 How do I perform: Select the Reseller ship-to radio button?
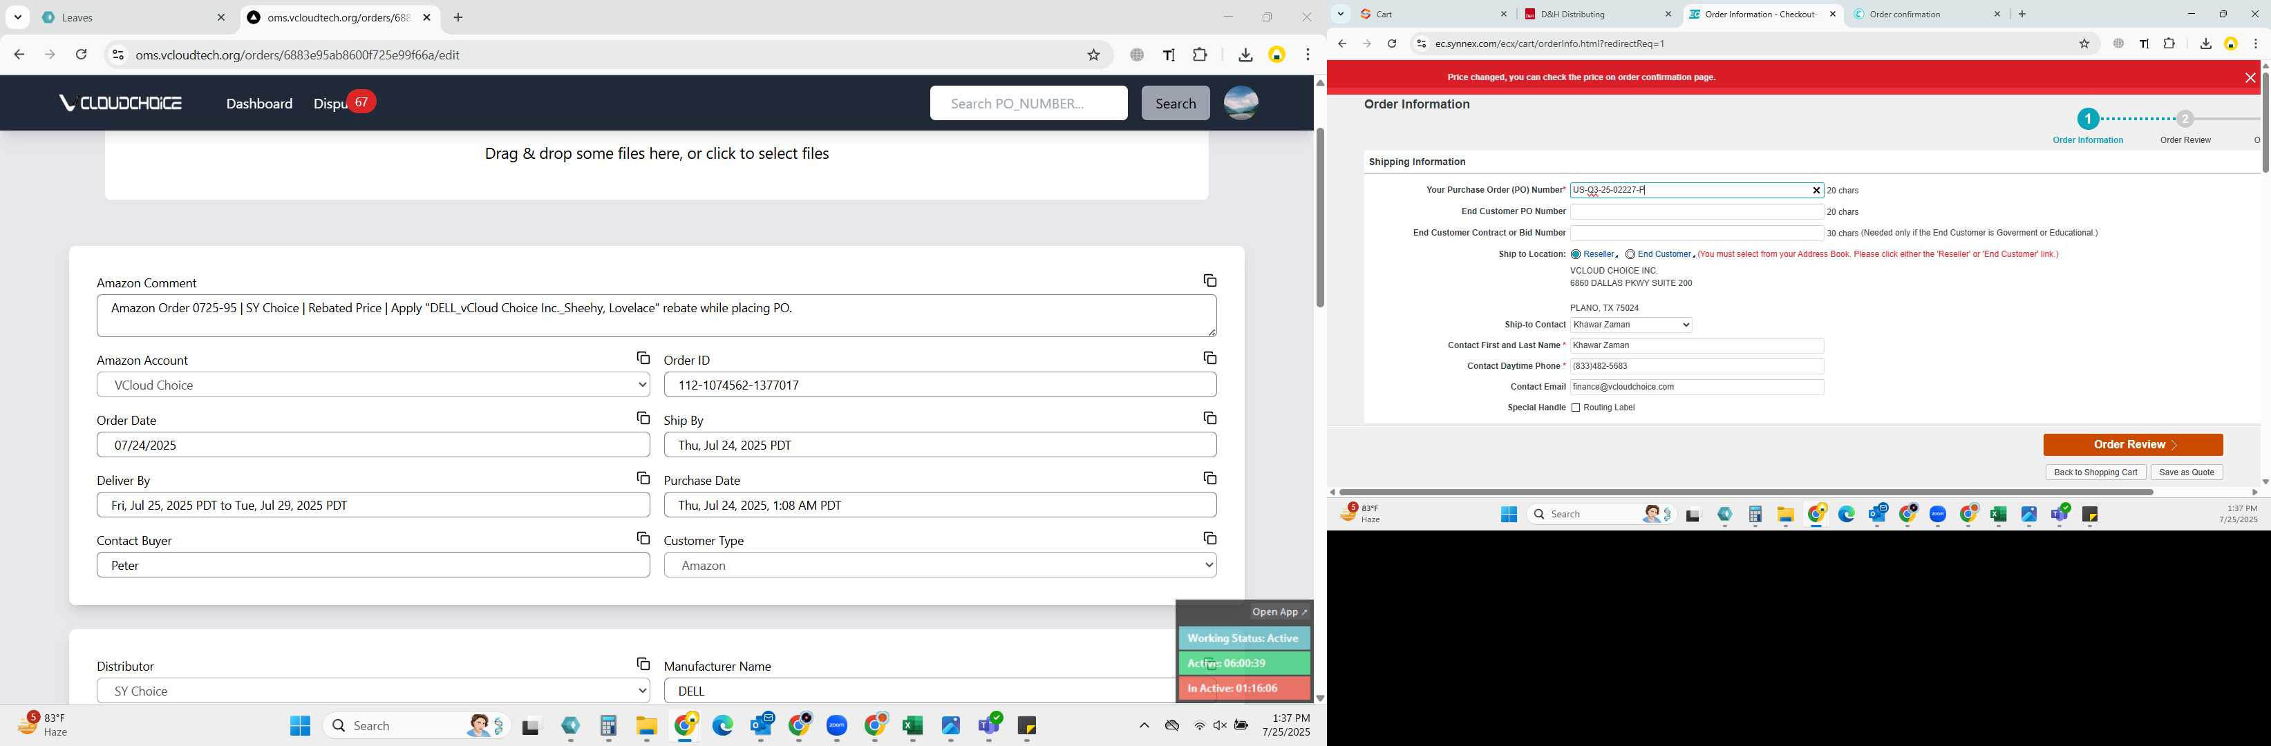click(x=1576, y=255)
